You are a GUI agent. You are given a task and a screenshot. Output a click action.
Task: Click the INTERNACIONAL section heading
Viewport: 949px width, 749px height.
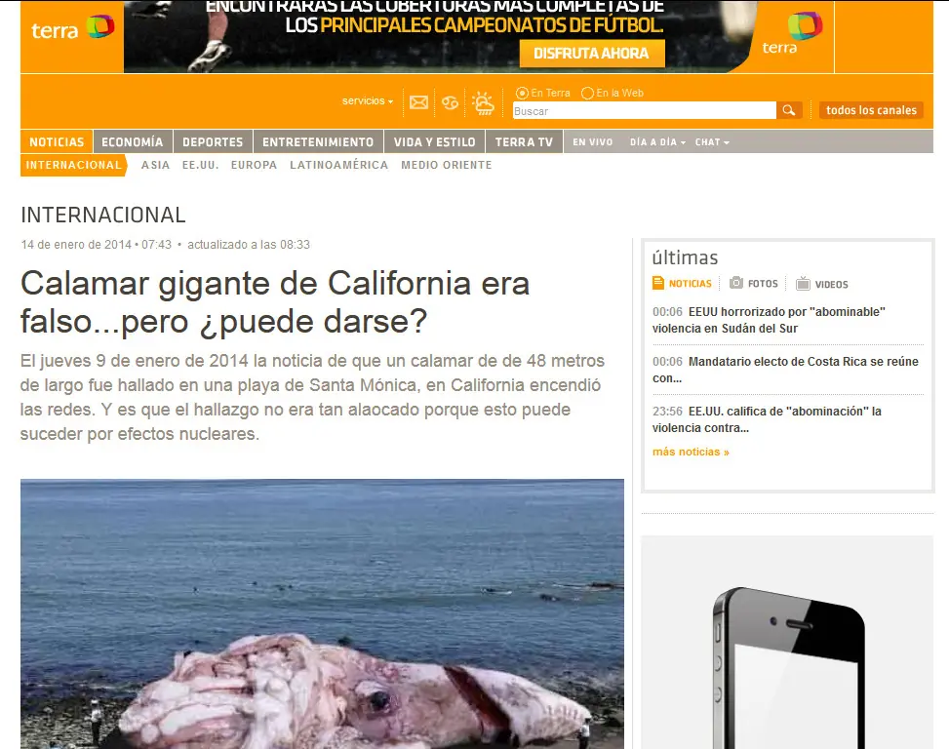(102, 215)
